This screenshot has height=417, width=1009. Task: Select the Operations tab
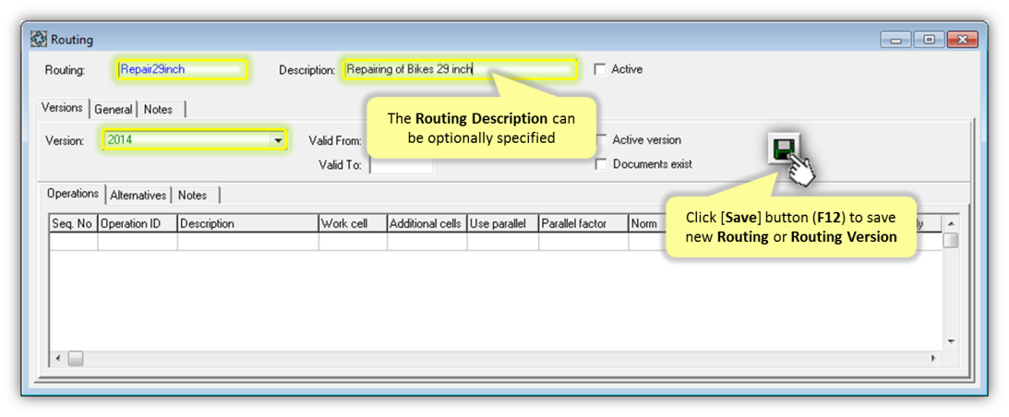(x=73, y=194)
